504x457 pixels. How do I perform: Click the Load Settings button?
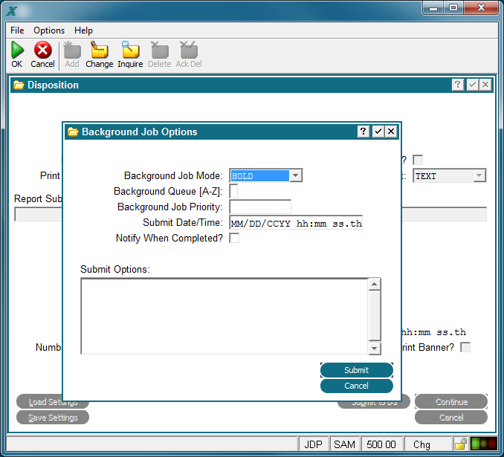click(53, 402)
